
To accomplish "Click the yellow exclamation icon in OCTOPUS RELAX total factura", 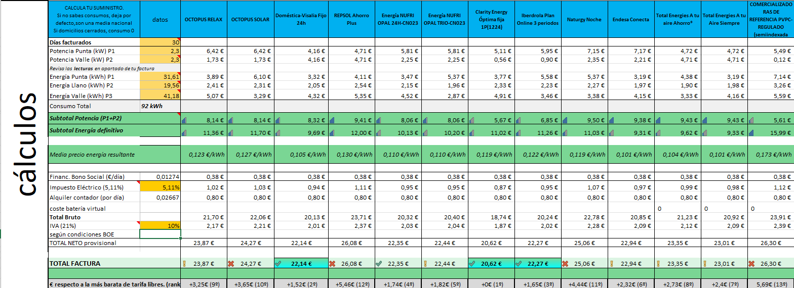I will point(184,263).
